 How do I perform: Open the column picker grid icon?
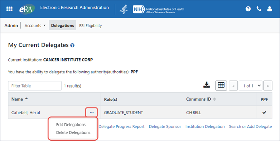click(221, 85)
